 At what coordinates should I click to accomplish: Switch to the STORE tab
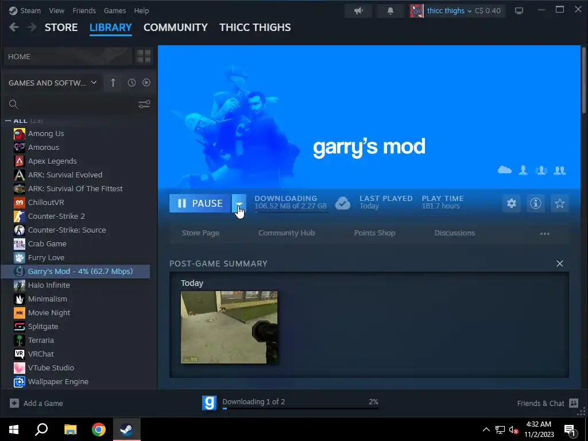[61, 28]
